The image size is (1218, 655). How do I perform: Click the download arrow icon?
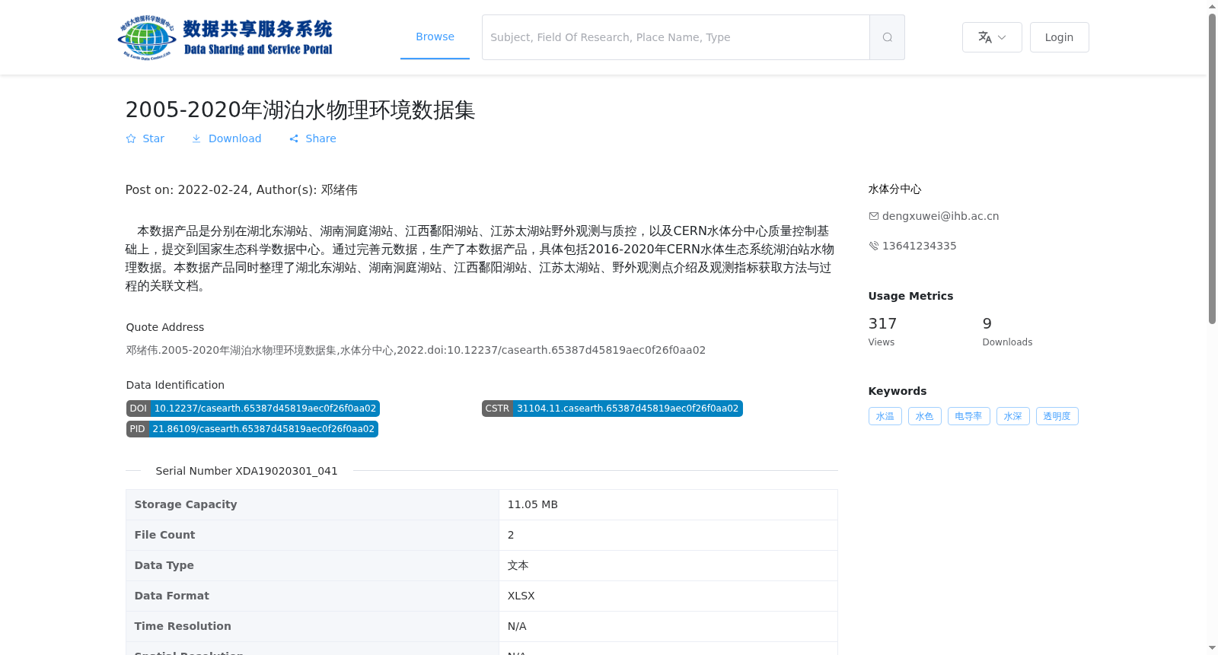tap(196, 138)
